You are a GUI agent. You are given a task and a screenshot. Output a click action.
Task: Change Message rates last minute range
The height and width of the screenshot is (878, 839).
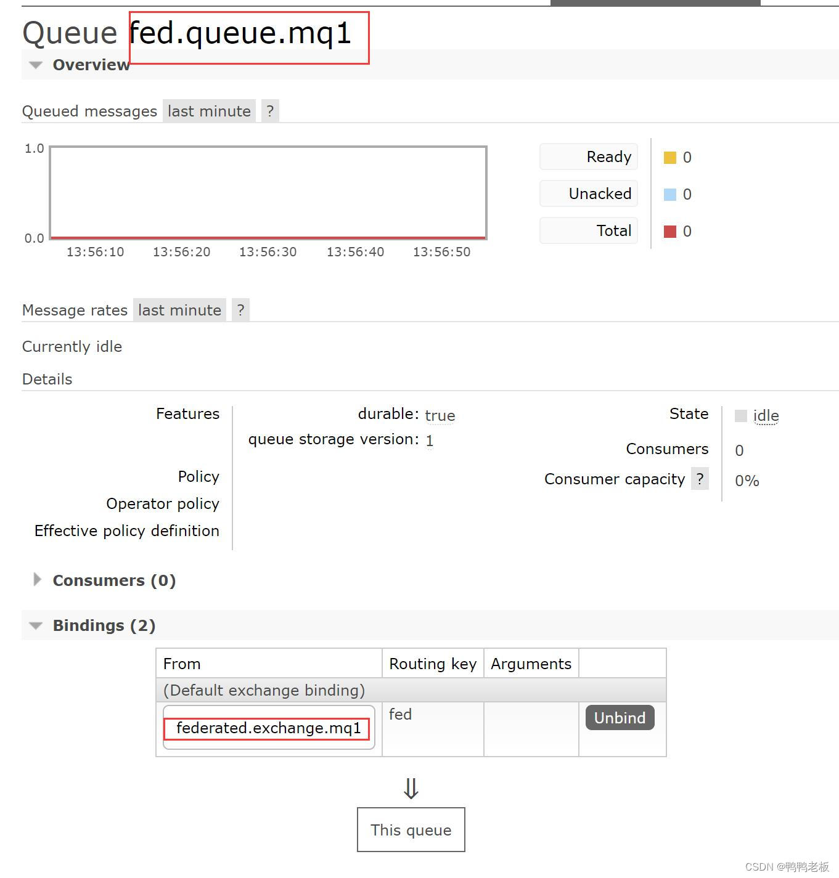179,310
